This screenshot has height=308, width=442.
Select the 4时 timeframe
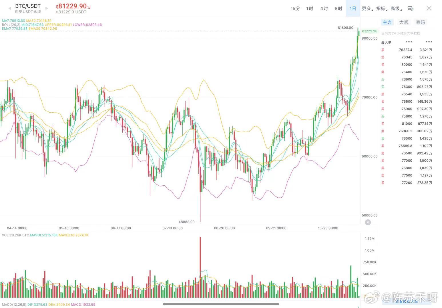(x=324, y=9)
